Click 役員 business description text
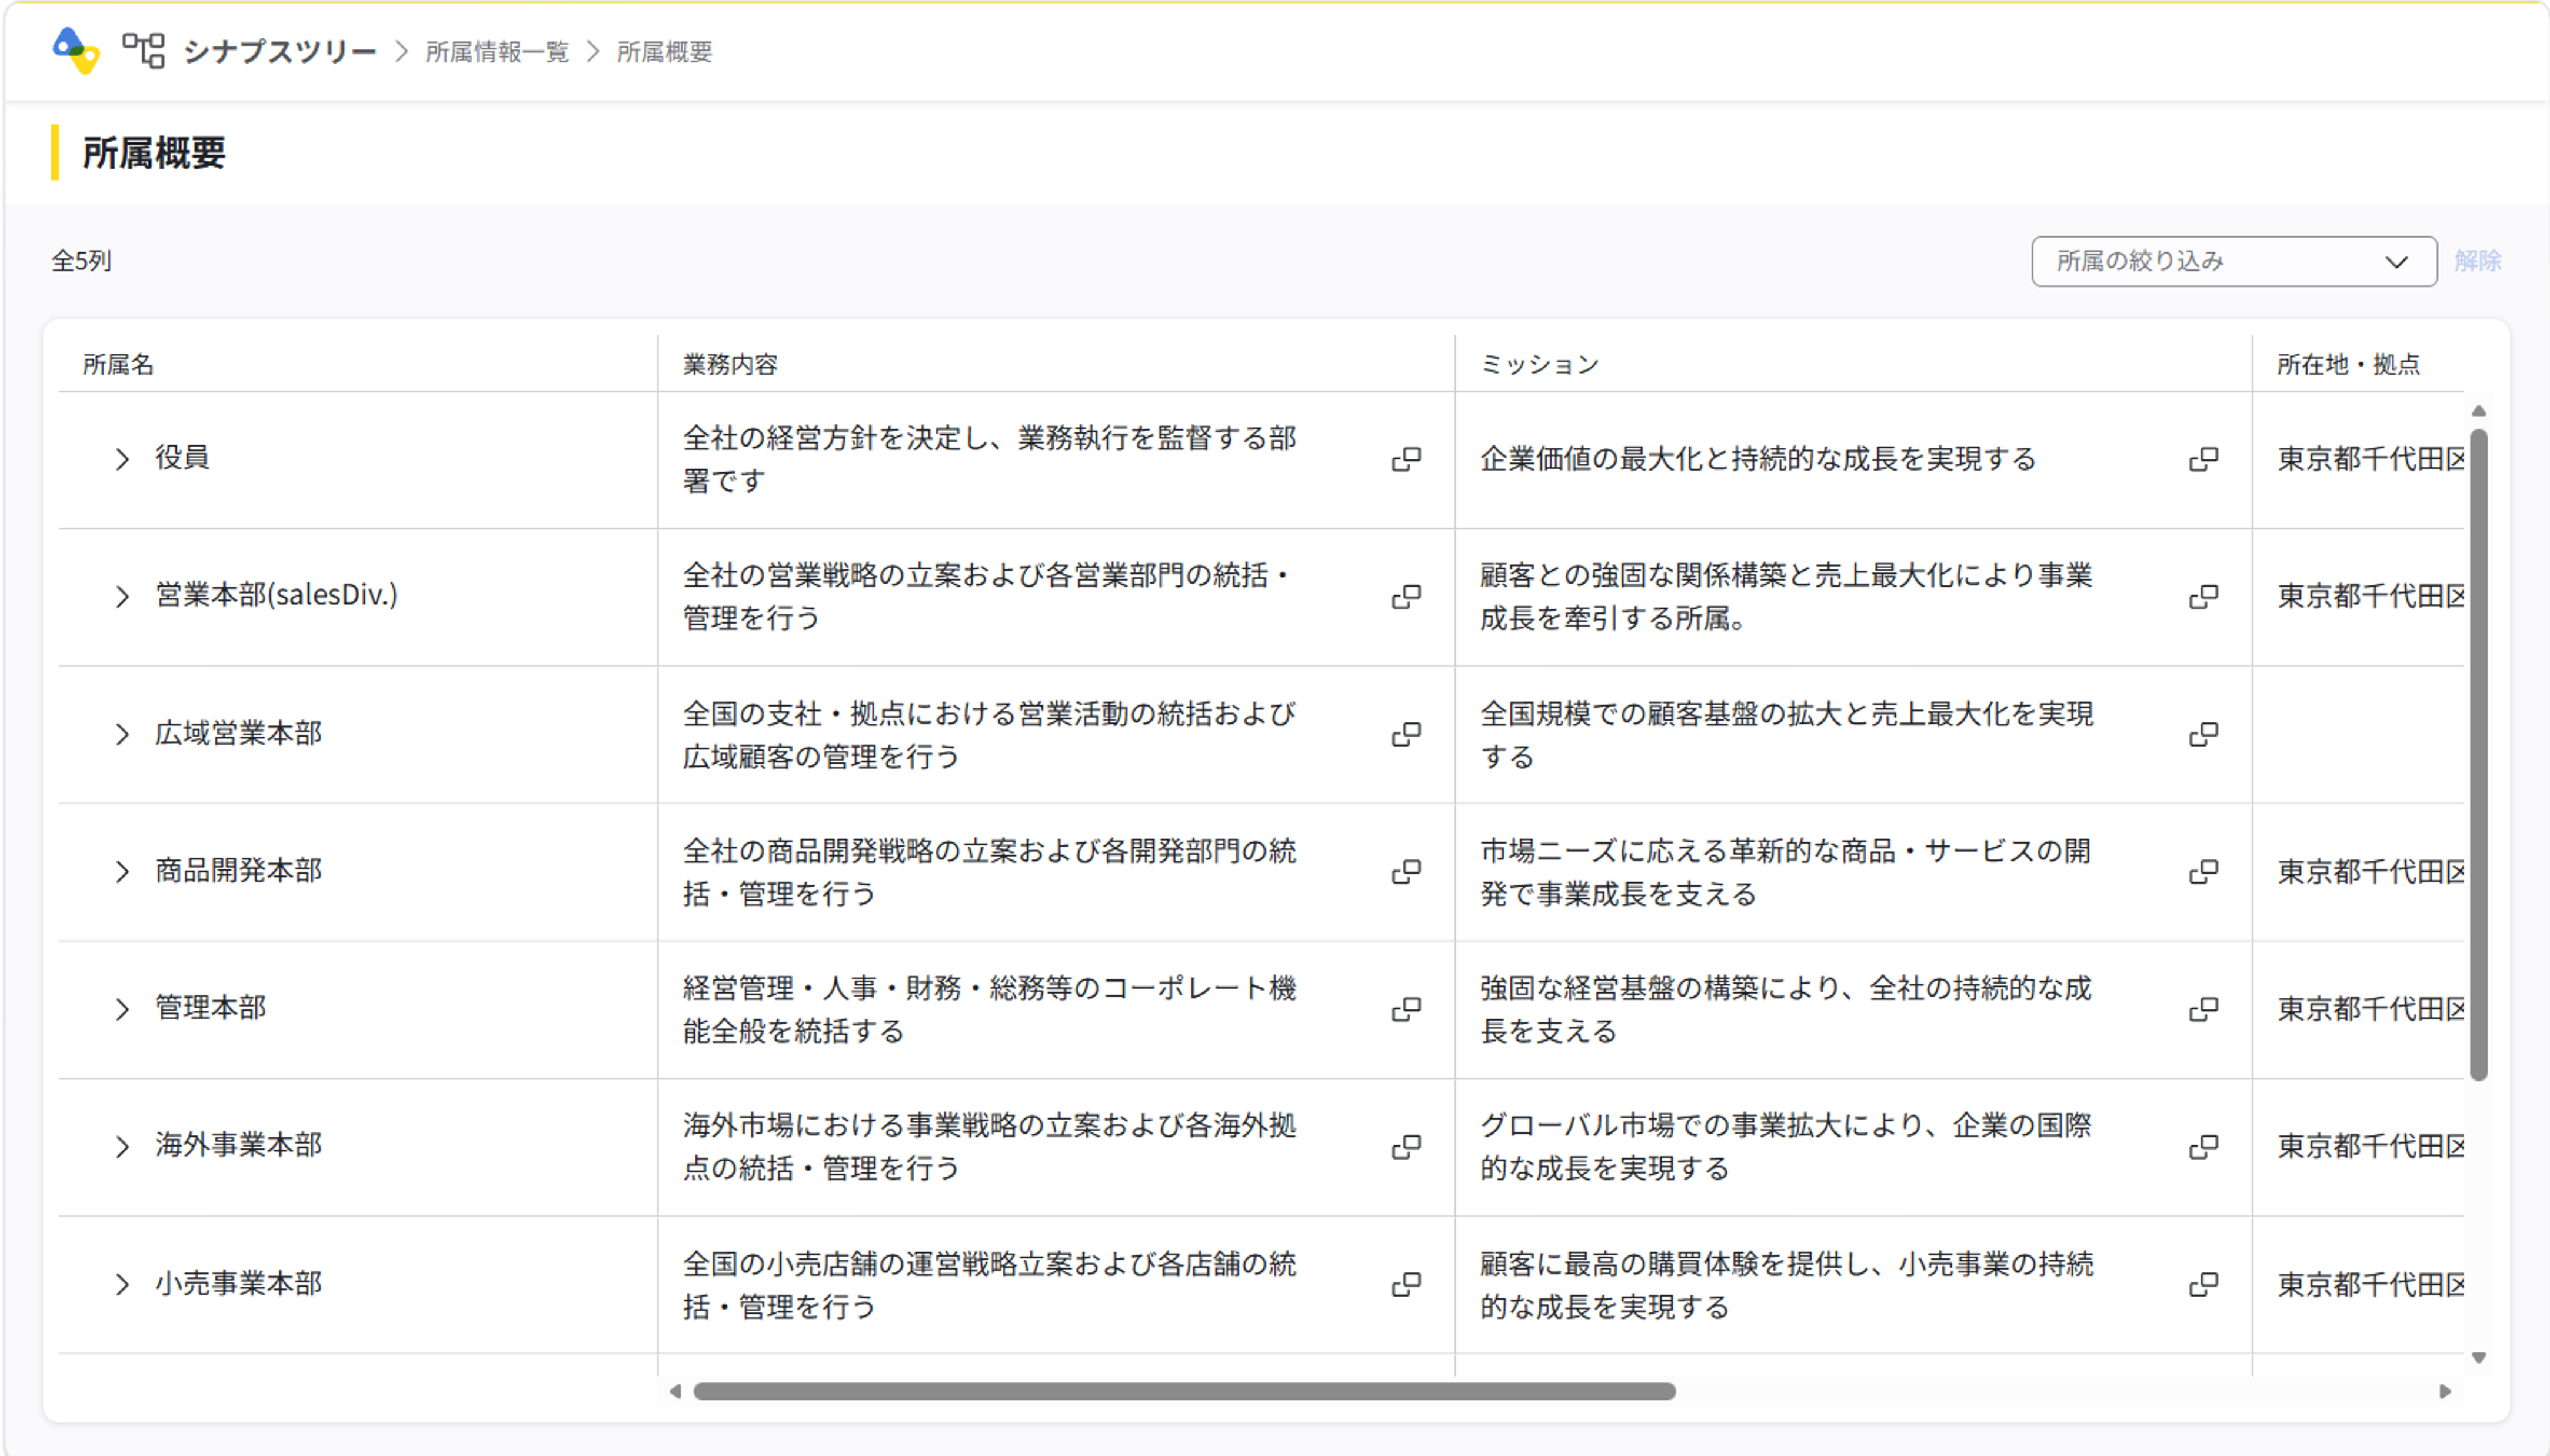The height and width of the screenshot is (1456, 2550). 989,459
